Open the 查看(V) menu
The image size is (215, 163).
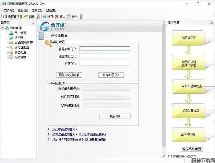[x=23, y=10]
